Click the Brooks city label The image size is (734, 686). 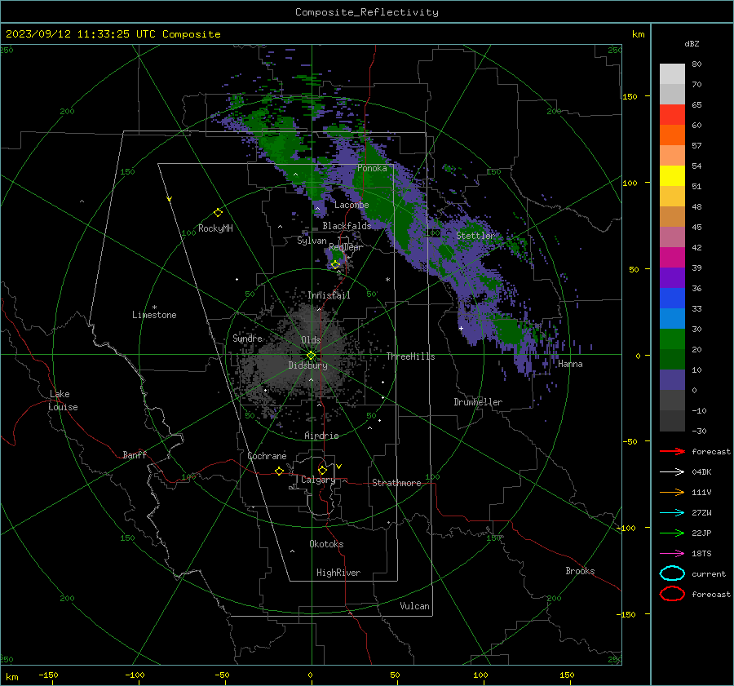click(x=580, y=571)
